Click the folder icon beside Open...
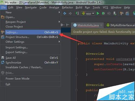The image size is (135, 101). (x=3, y=17)
